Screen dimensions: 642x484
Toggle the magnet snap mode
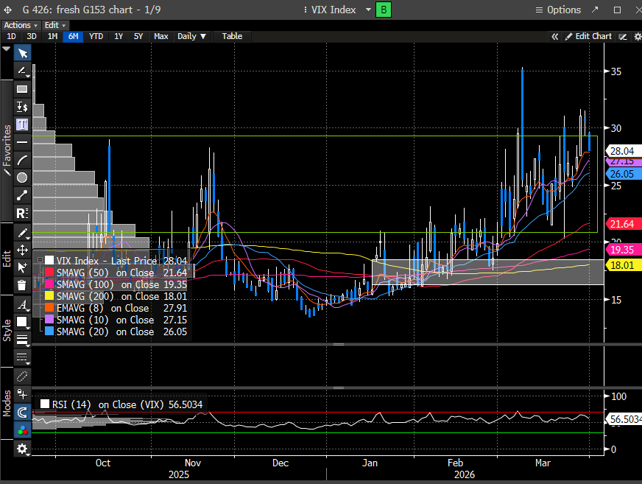[22, 413]
